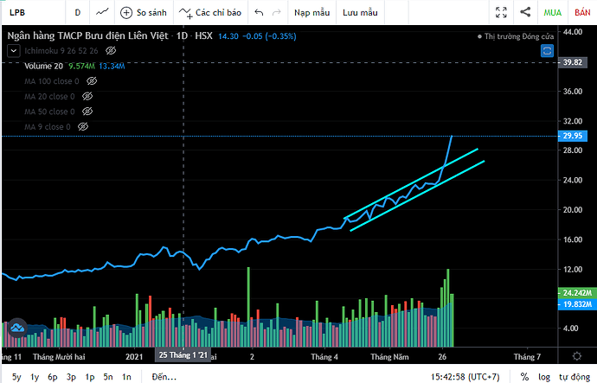Enter fullscreen mode with the expand icon
This screenshot has height=383, width=597.
[501, 13]
